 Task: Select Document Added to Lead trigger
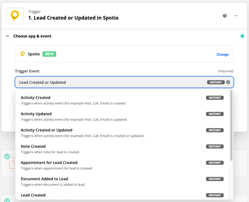point(122,182)
